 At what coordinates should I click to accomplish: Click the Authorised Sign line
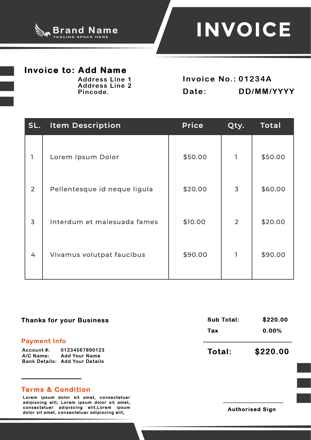point(253,403)
